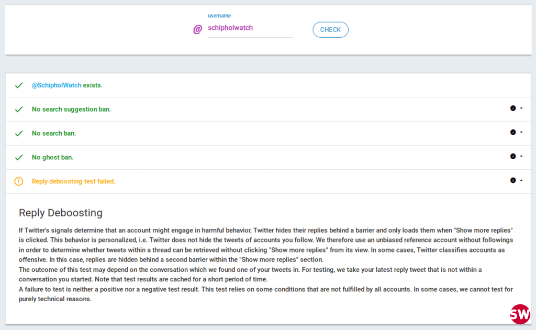The height and width of the screenshot is (330, 536).
Task: Click info icon on search suggestion ban row
Action: click(x=513, y=108)
